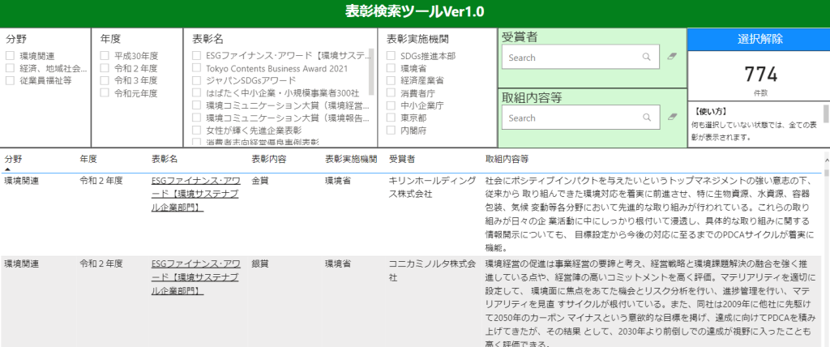Viewport: 830px width, 347px height.
Task: Check the ジャパンSDGsアワード option
Action: pyautogui.click(x=197, y=80)
